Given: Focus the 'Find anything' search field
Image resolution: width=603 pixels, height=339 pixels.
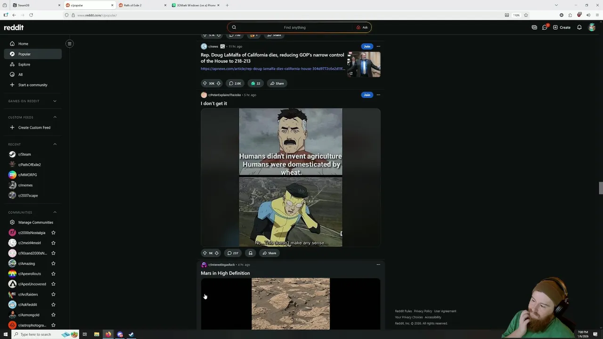Looking at the screenshot, I should pyautogui.click(x=294, y=27).
